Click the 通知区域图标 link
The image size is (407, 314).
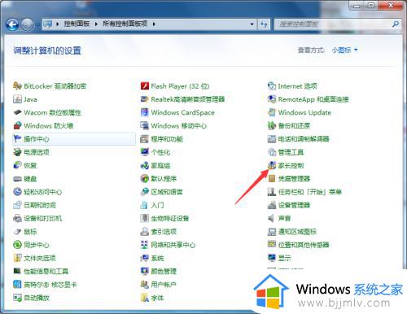[297, 232]
